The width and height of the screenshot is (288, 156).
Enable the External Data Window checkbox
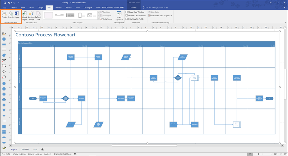click(x=127, y=16)
